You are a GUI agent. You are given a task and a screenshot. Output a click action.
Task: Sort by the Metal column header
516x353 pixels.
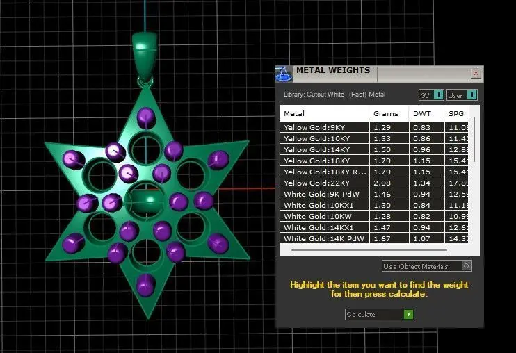click(x=324, y=114)
